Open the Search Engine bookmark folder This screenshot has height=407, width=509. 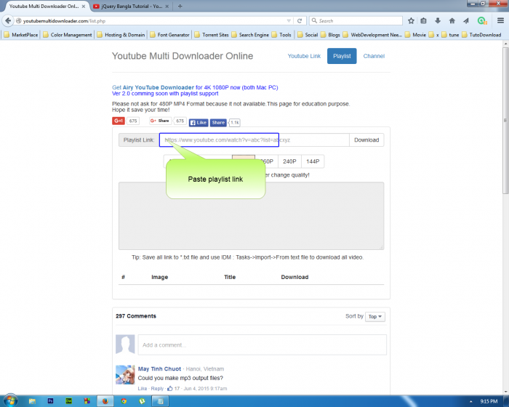tap(250, 35)
